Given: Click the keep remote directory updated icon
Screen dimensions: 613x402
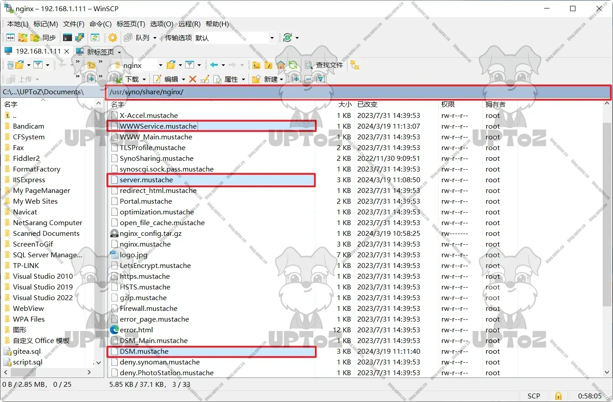Looking at the screenshot, I should point(95,38).
